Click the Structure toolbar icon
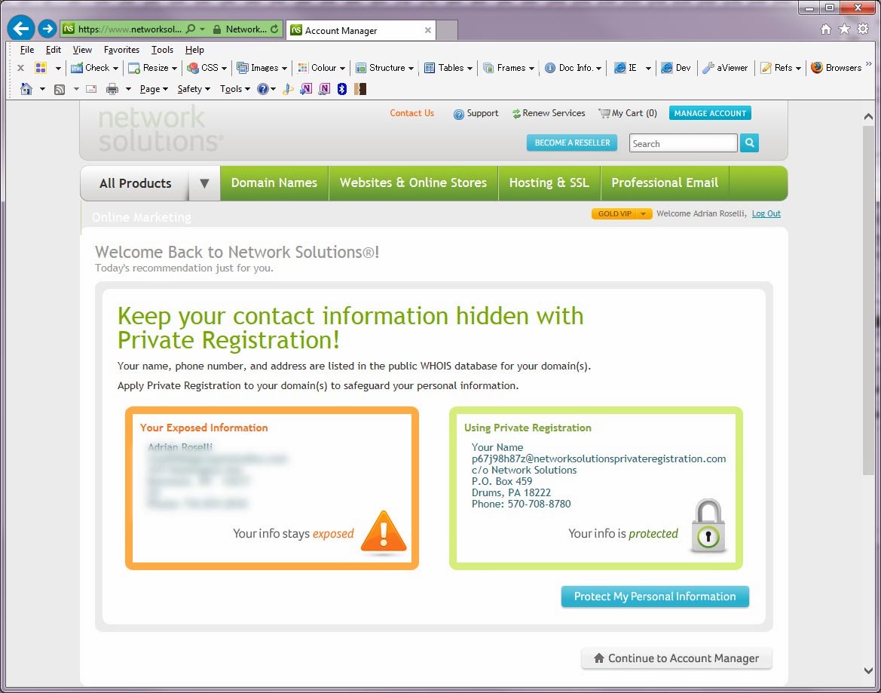This screenshot has height=693, width=881. pyautogui.click(x=361, y=68)
